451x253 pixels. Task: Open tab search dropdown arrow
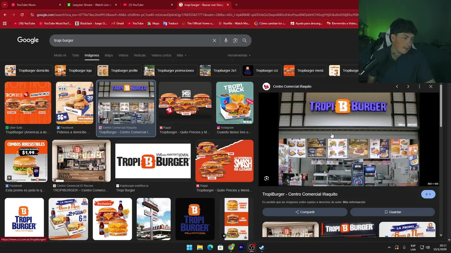point(5,5)
